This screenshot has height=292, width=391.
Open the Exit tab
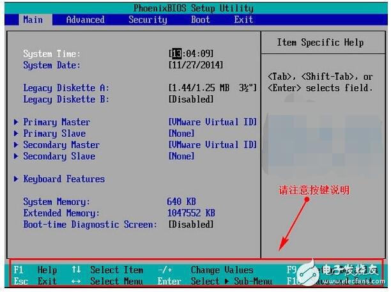(243, 20)
